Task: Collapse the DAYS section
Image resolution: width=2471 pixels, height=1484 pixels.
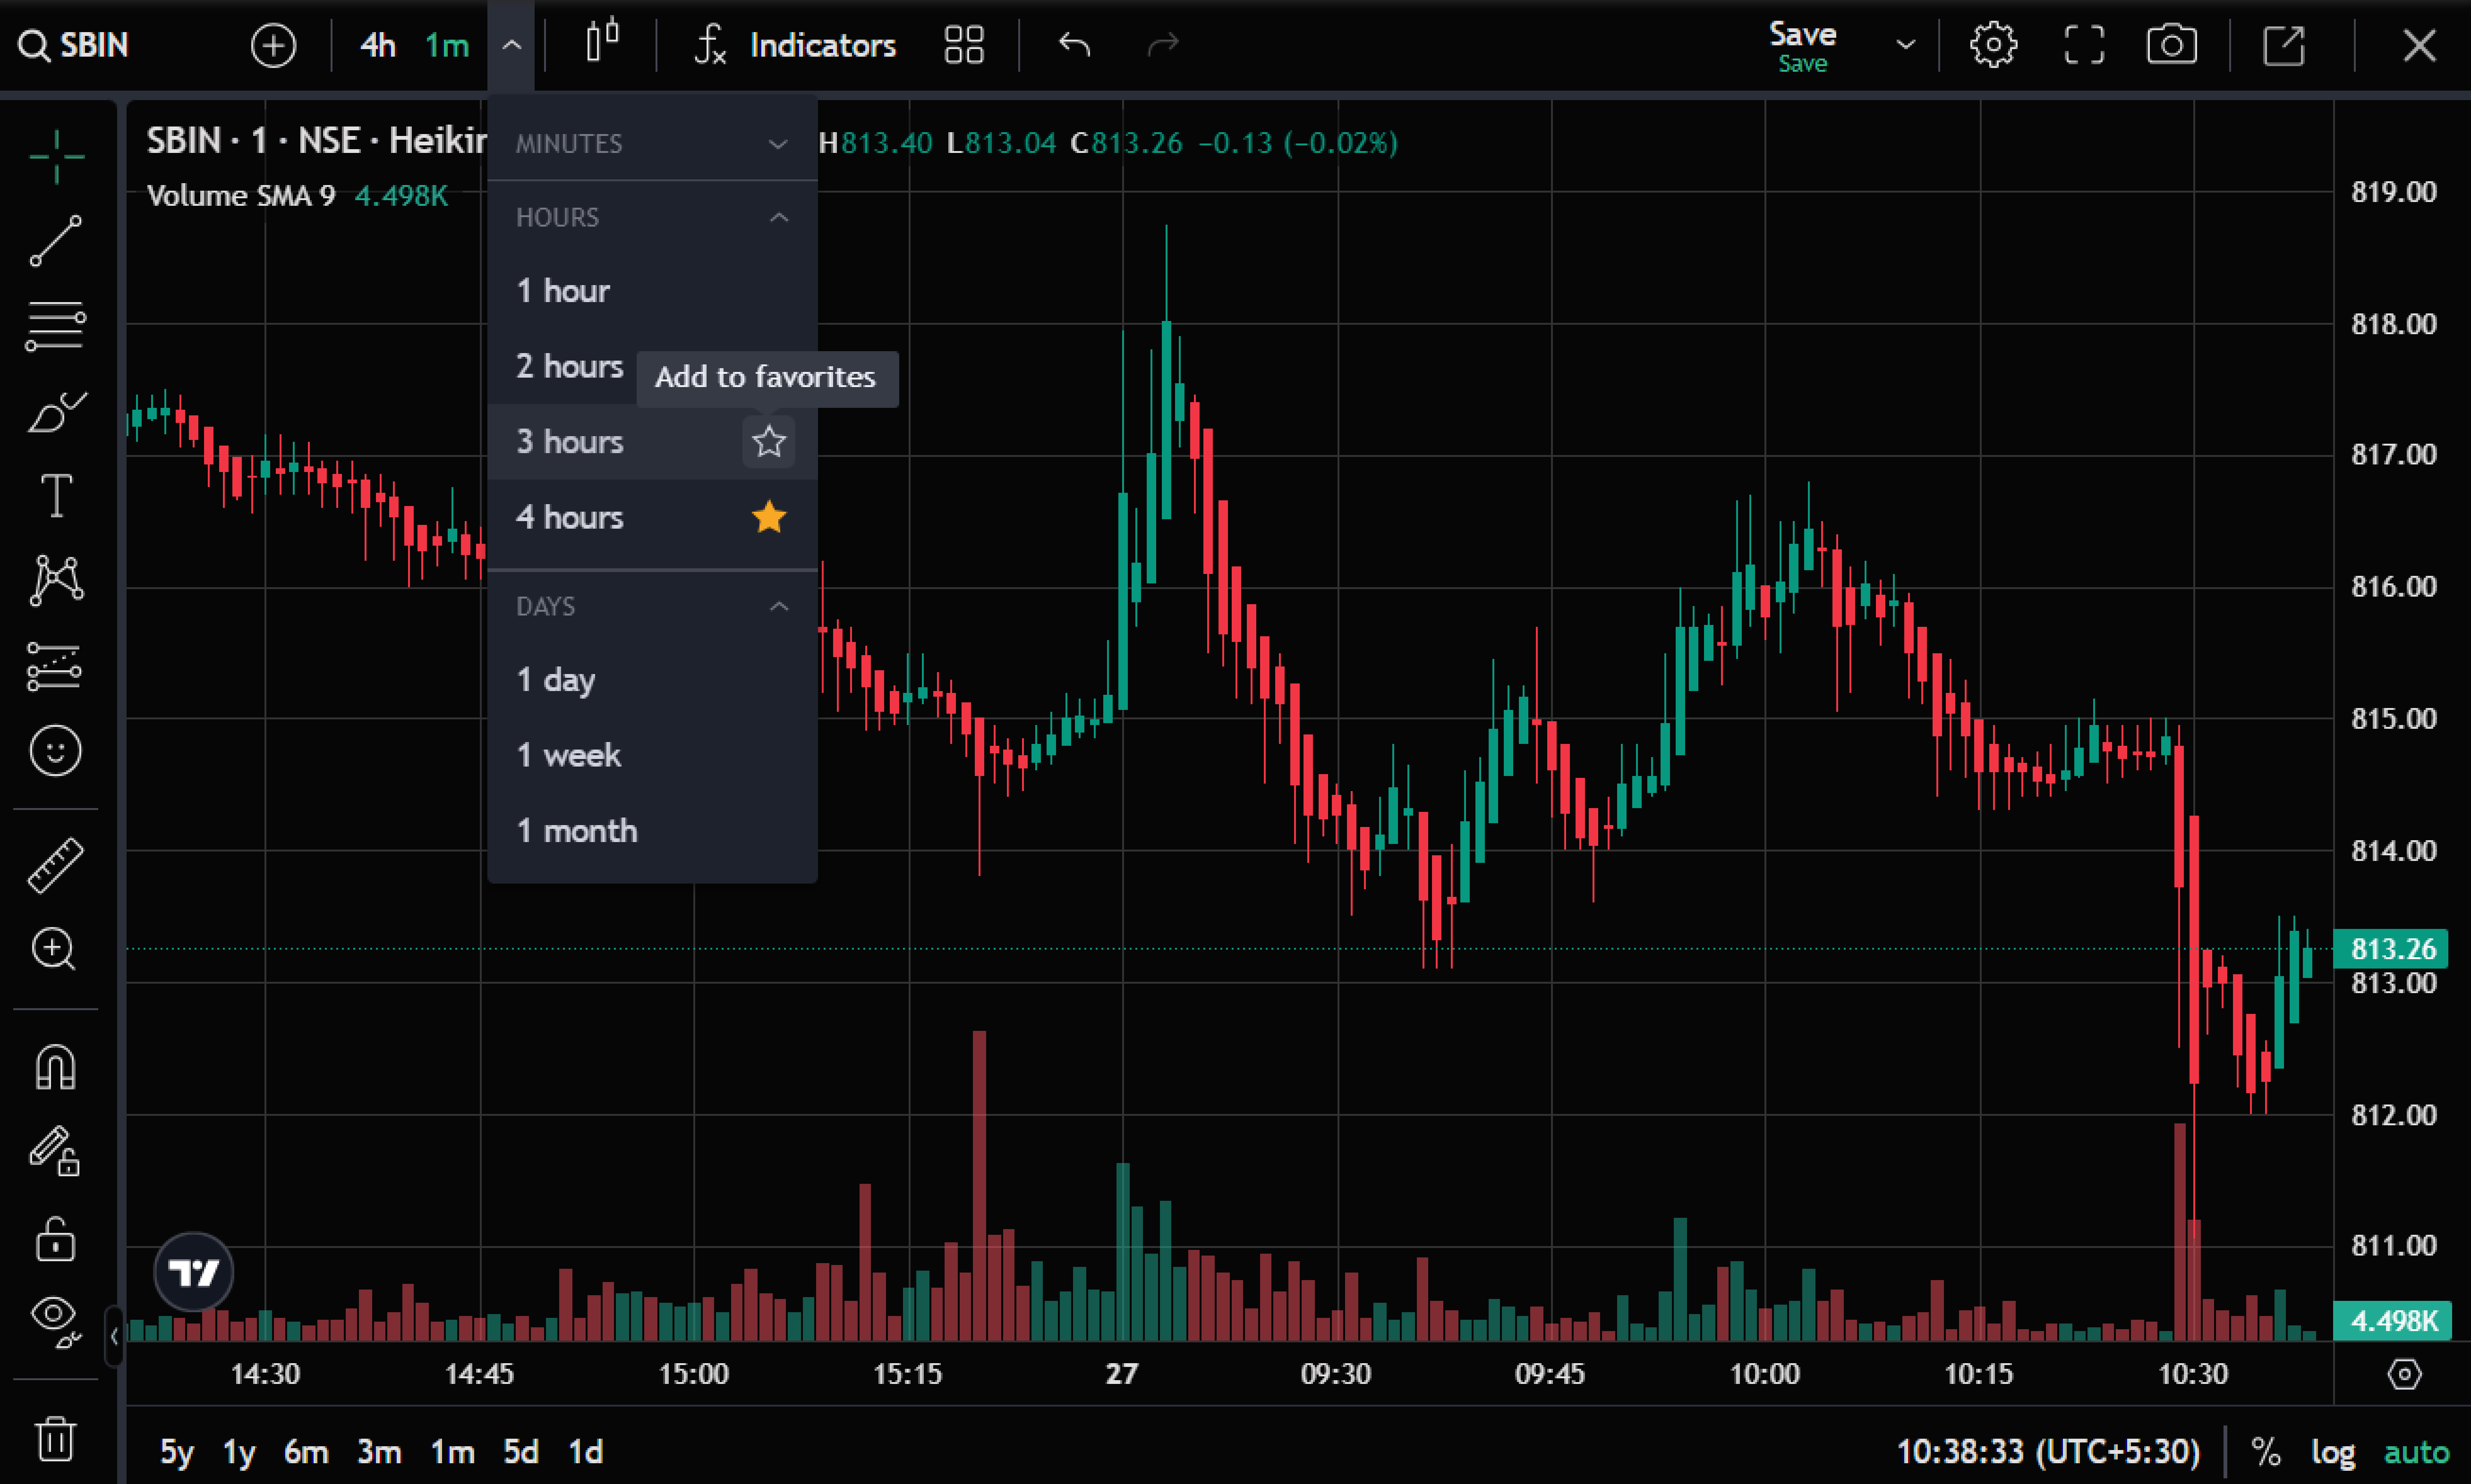Action: coord(652,606)
